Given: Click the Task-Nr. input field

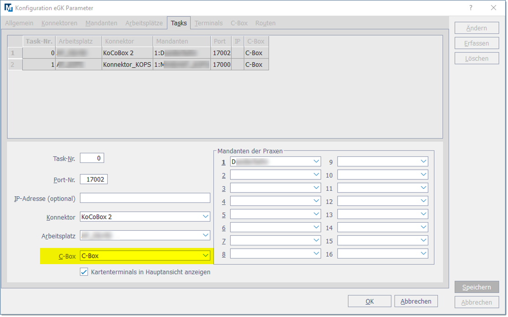Looking at the screenshot, I should [x=92, y=158].
